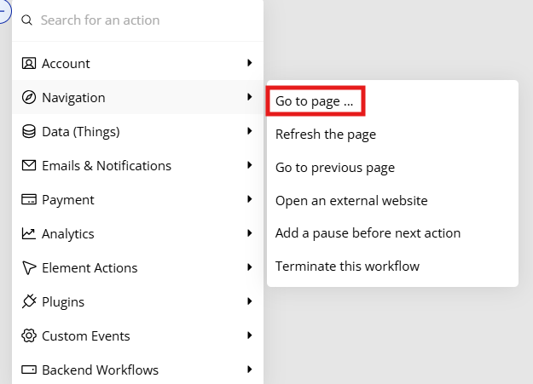Select Go to page action
This screenshot has height=384, width=533.
tap(315, 101)
